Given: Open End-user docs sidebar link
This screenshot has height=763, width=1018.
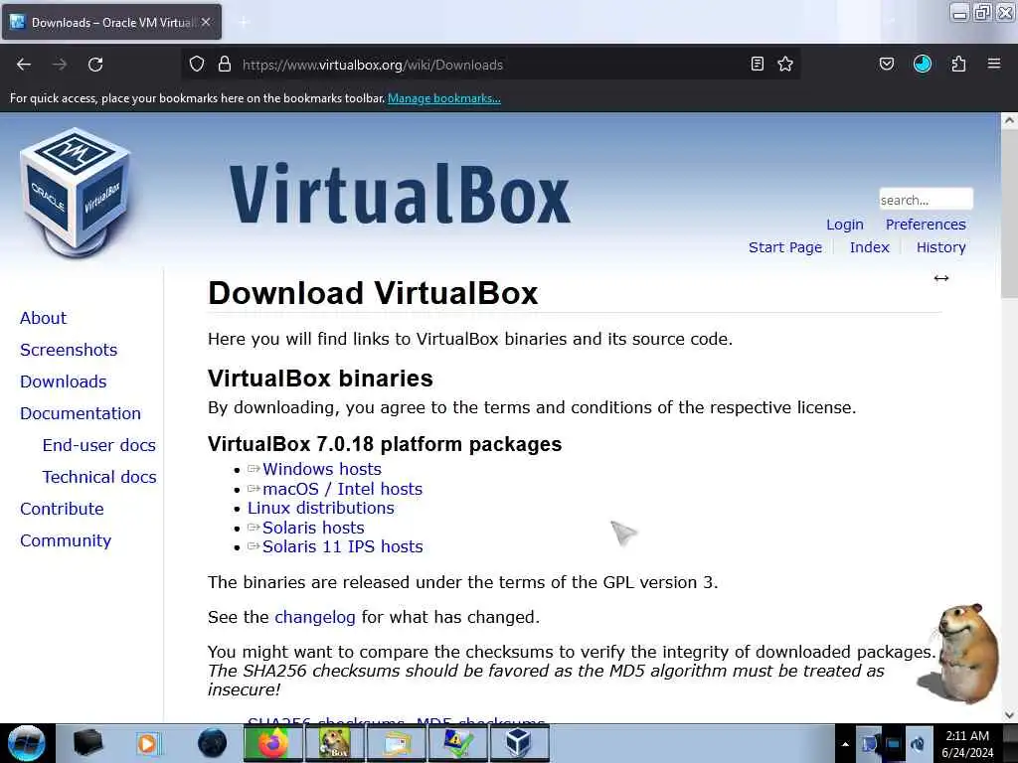Looking at the screenshot, I should click(98, 445).
